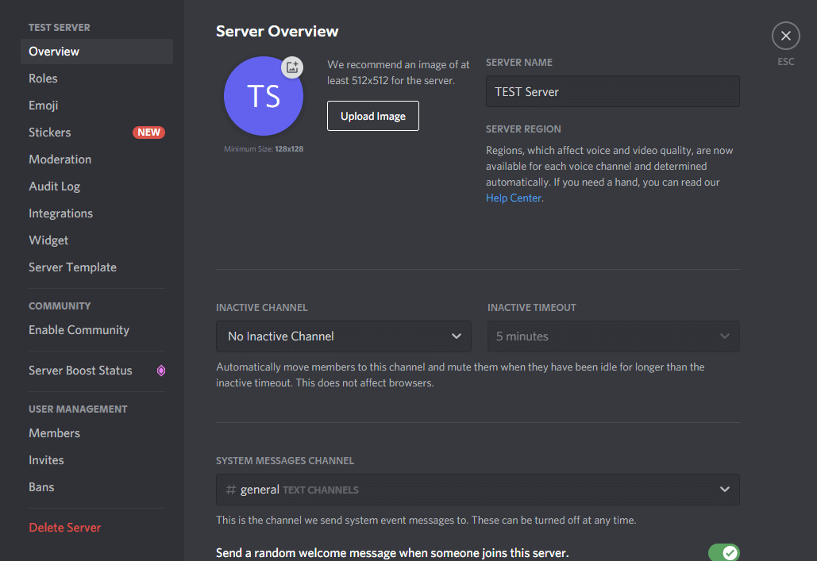The height and width of the screenshot is (561, 817).
Task: Click the Server Boost gem icon
Action: [x=160, y=371]
